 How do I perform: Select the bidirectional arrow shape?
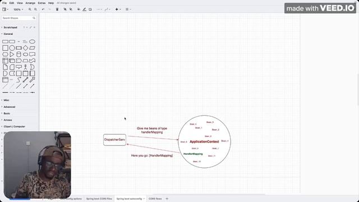coord(25,80)
